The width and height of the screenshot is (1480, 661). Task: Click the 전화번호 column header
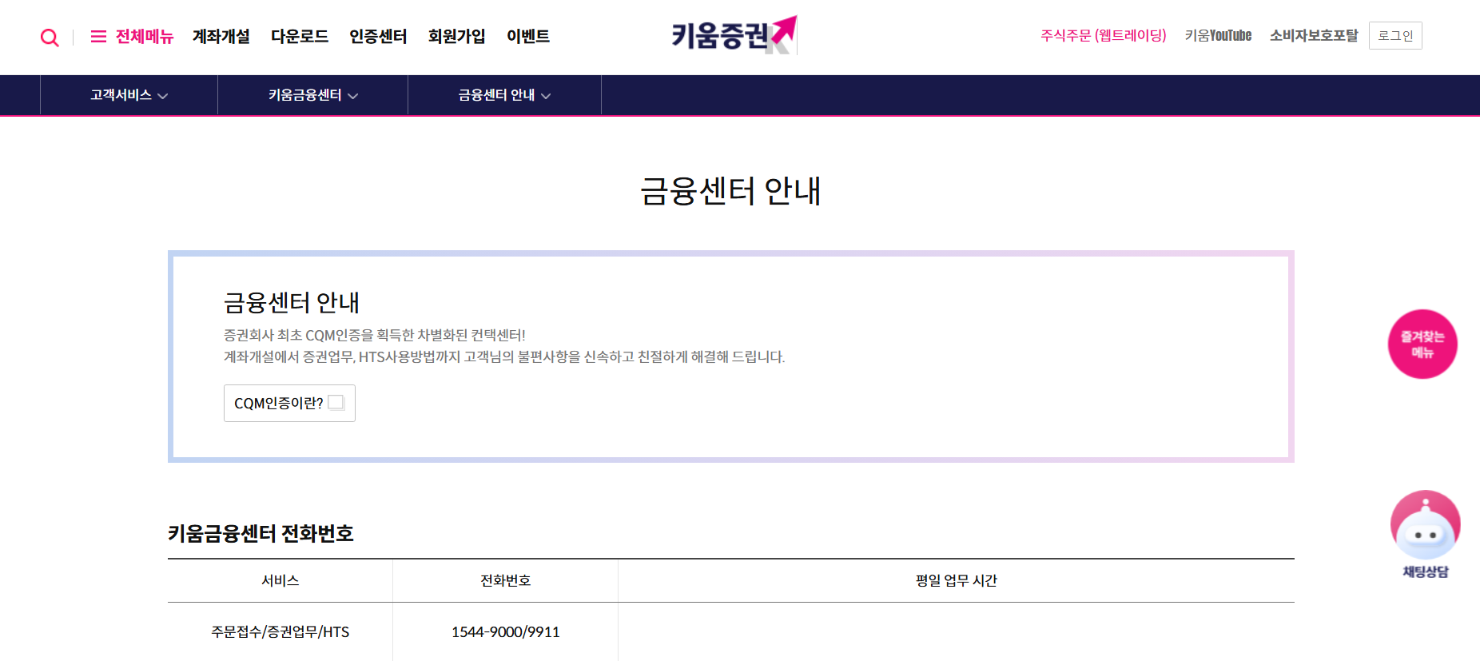click(505, 580)
